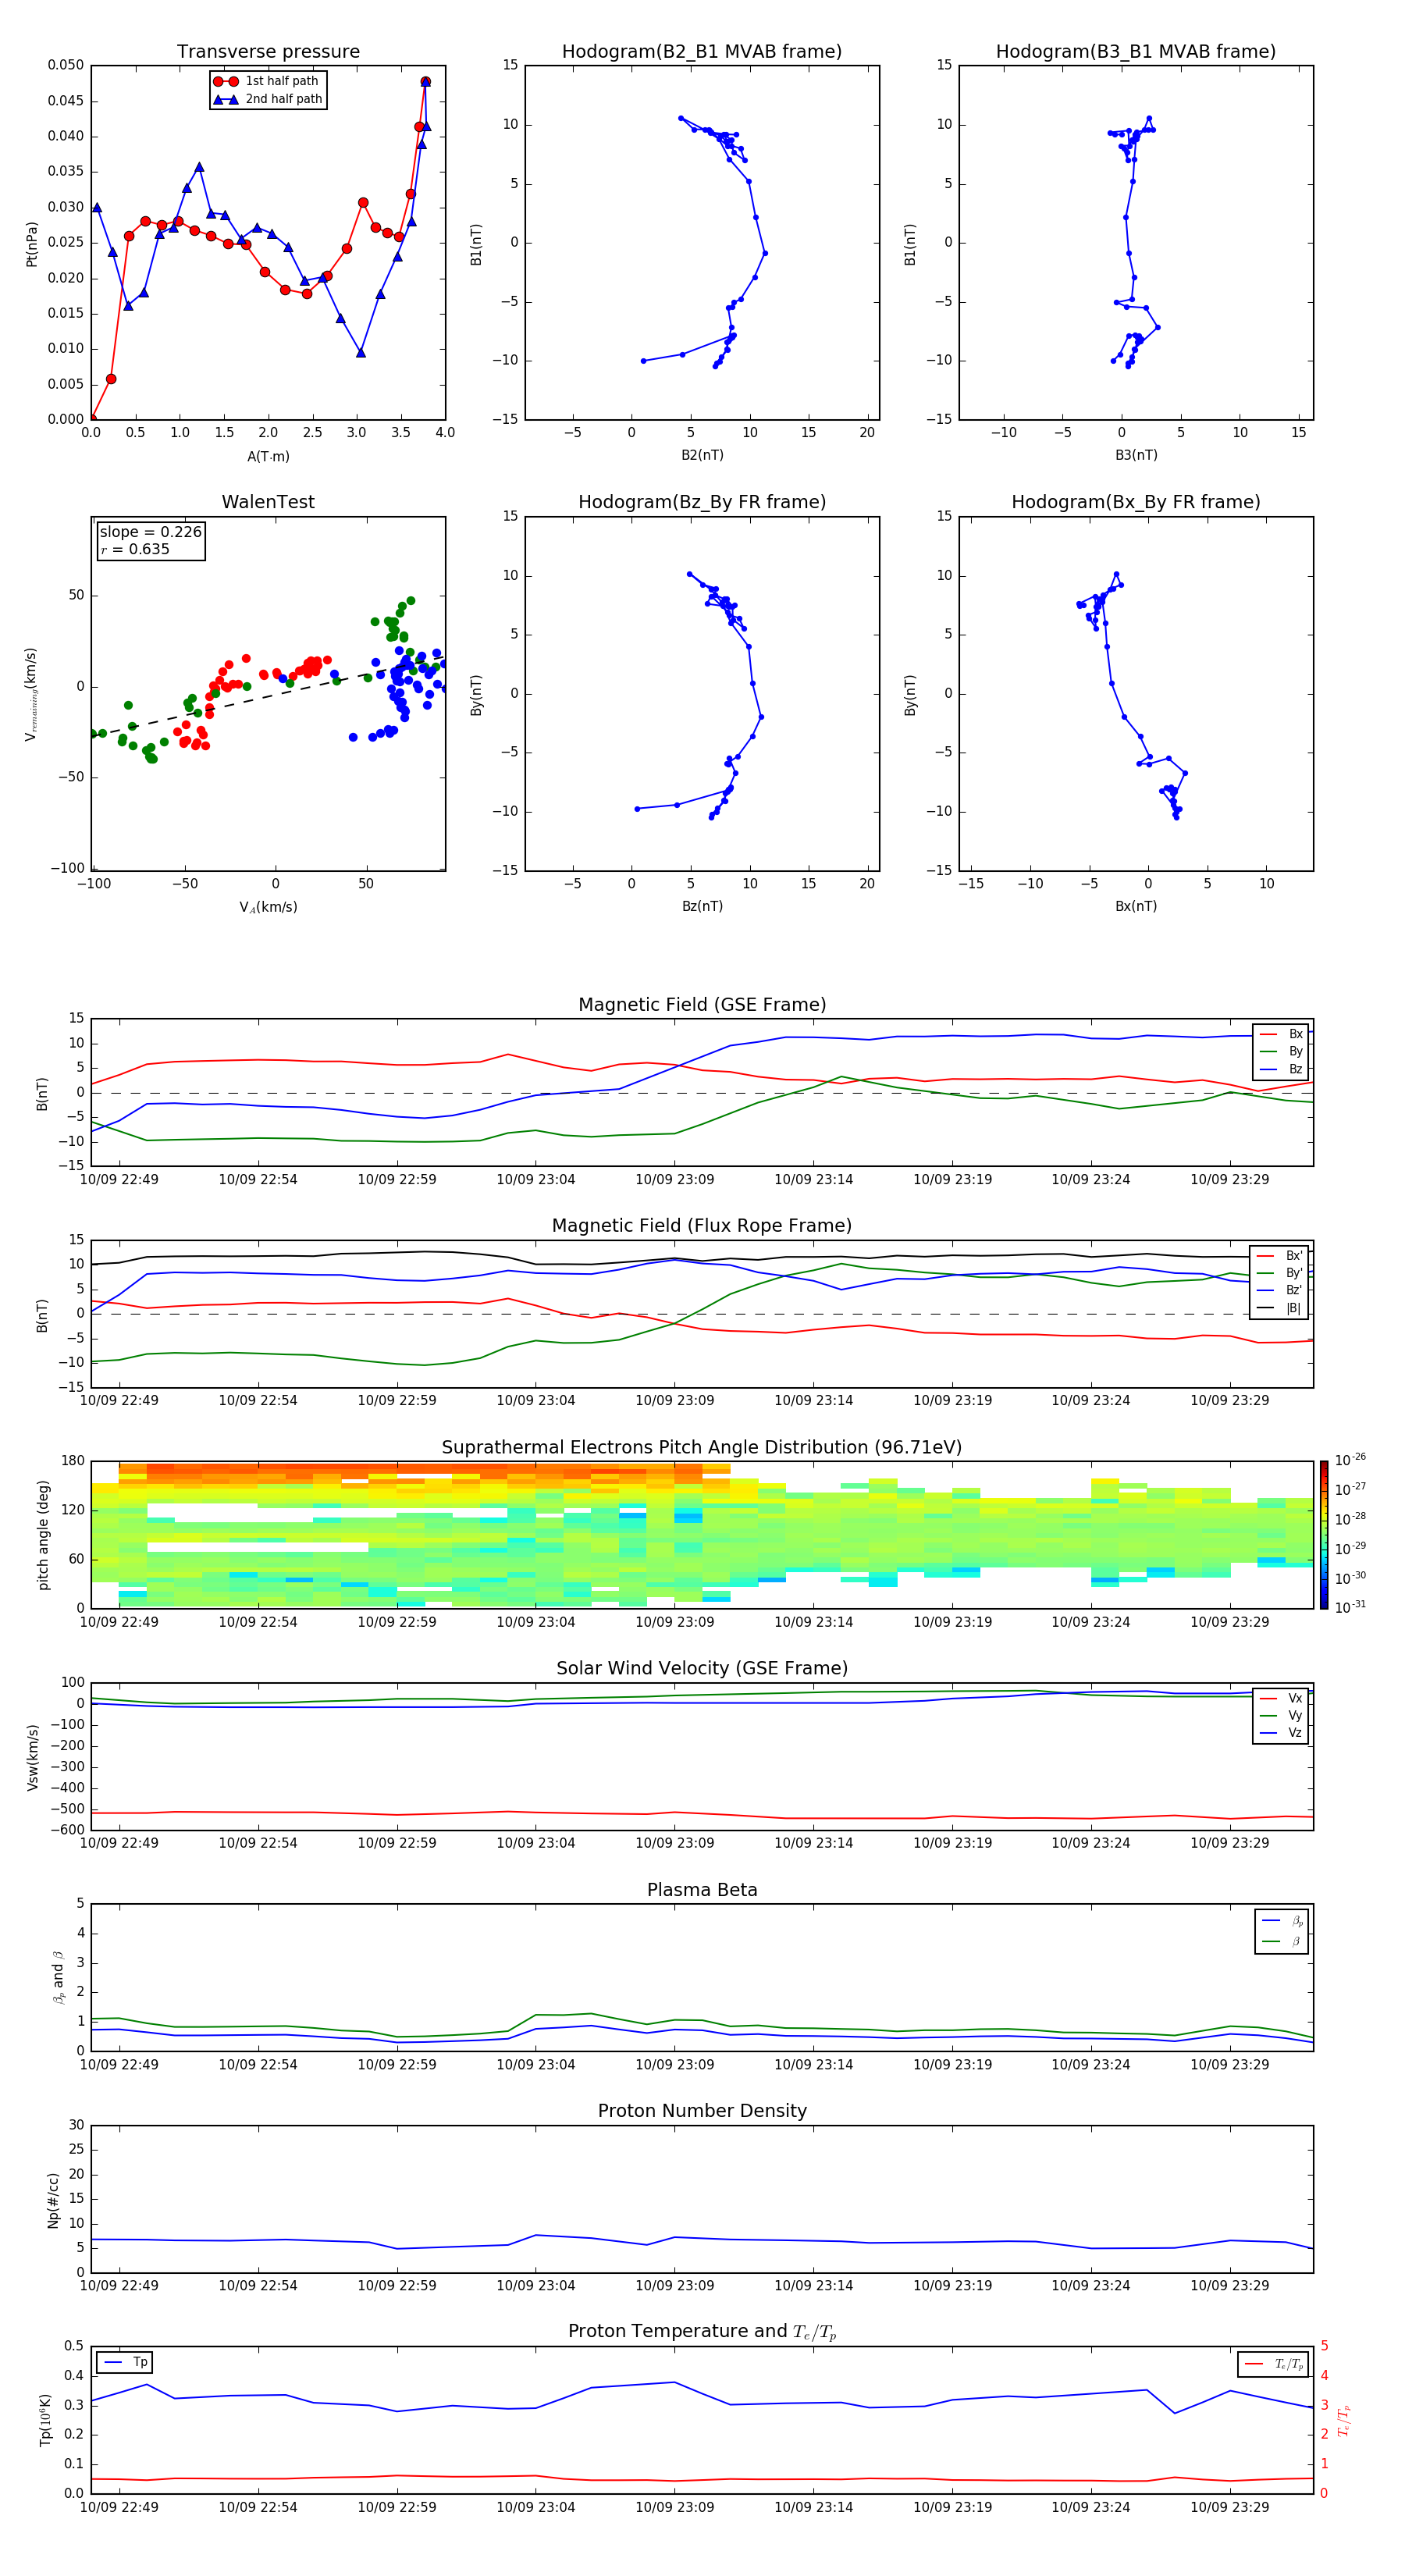
Task: Click the Suprathermal Electrons Pitch Angle Distribution title
Action: pyautogui.click(x=702, y=1448)
